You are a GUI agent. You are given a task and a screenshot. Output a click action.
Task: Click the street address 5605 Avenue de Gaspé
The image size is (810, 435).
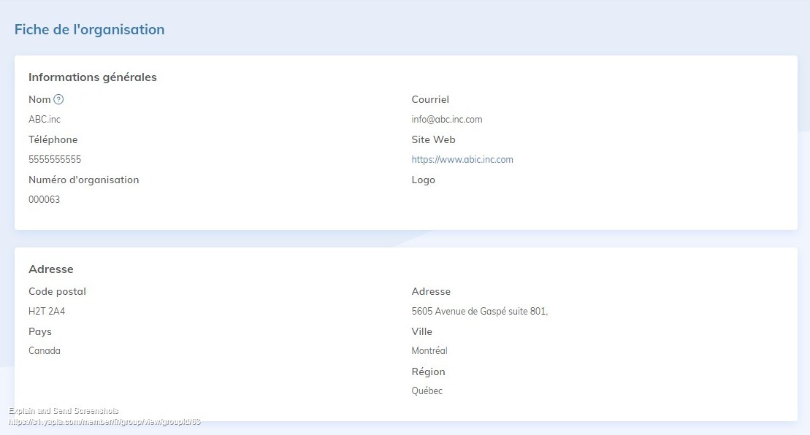(x=479, y=312)
